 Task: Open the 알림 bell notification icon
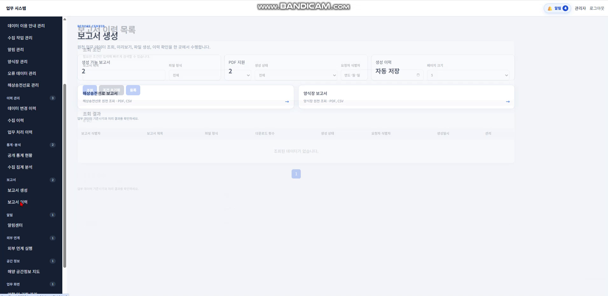pyautogui.click(x=557, y=8)
